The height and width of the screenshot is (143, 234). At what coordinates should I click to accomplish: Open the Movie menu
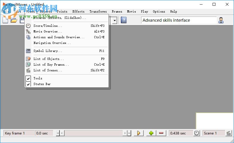pos(131,11)
